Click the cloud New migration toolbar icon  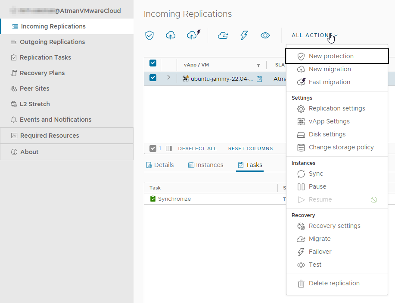point(171,35)
